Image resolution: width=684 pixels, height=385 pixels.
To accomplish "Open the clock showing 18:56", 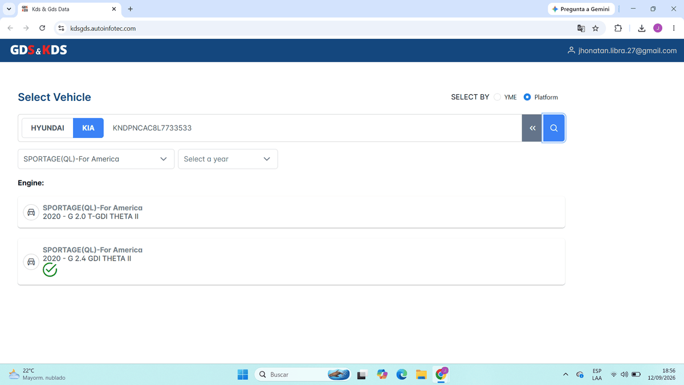I will click(662, 374).
